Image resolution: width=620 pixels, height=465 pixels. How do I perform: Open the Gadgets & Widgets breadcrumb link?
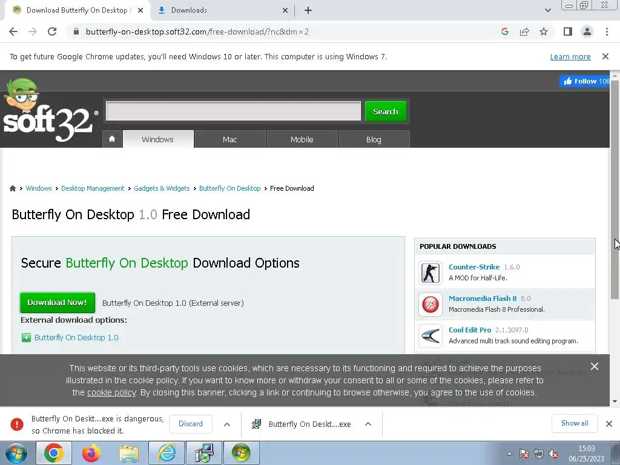(x=162, y=188)
